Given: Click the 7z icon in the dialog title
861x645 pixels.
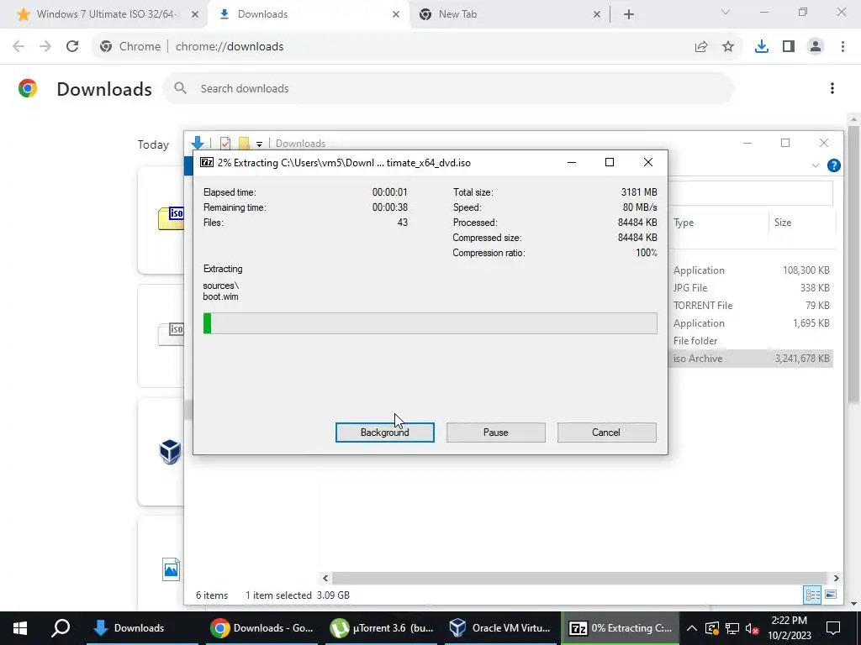Looking at the screenshot, I should click(207, 162).
